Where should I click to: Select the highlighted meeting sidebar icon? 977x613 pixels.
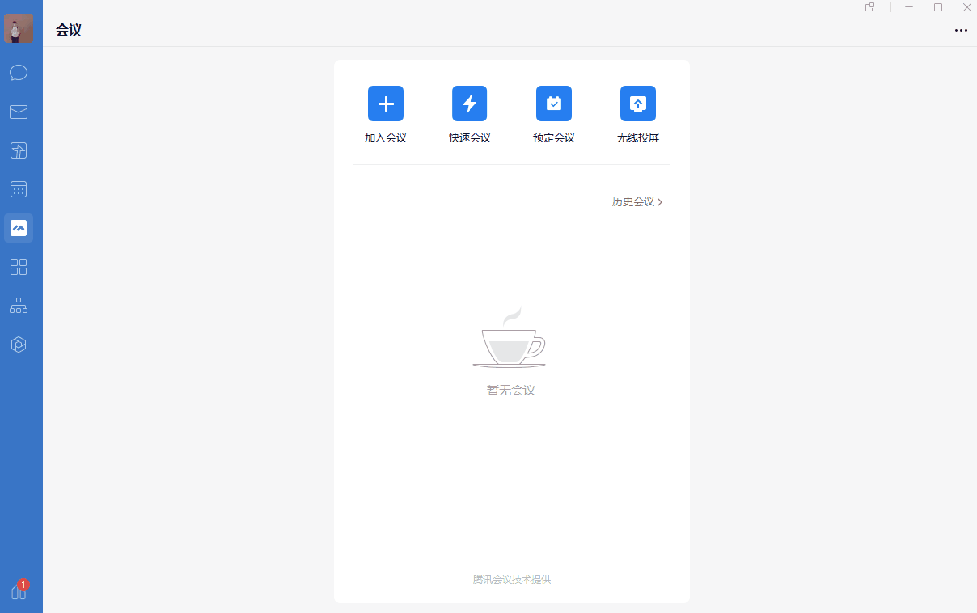tap(19, 228)
